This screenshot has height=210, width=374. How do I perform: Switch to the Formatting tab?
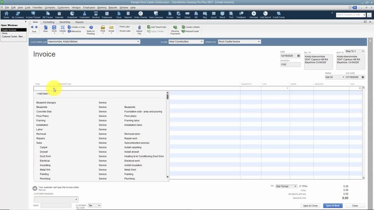click(x=49, y=22)
